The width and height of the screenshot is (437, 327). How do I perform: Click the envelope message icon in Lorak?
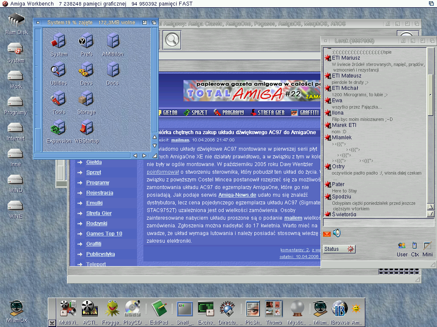point(327,234)
